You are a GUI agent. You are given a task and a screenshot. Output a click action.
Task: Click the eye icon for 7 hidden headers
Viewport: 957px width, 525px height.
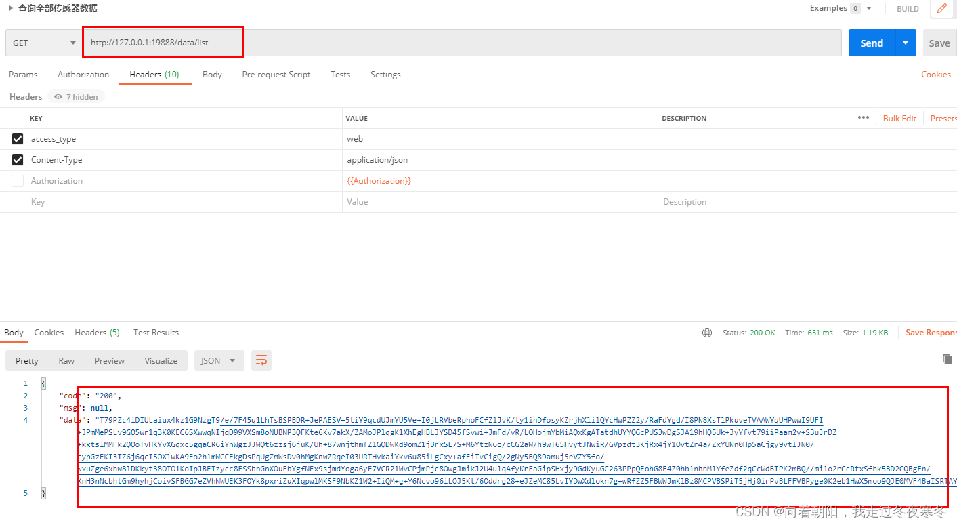59,97
